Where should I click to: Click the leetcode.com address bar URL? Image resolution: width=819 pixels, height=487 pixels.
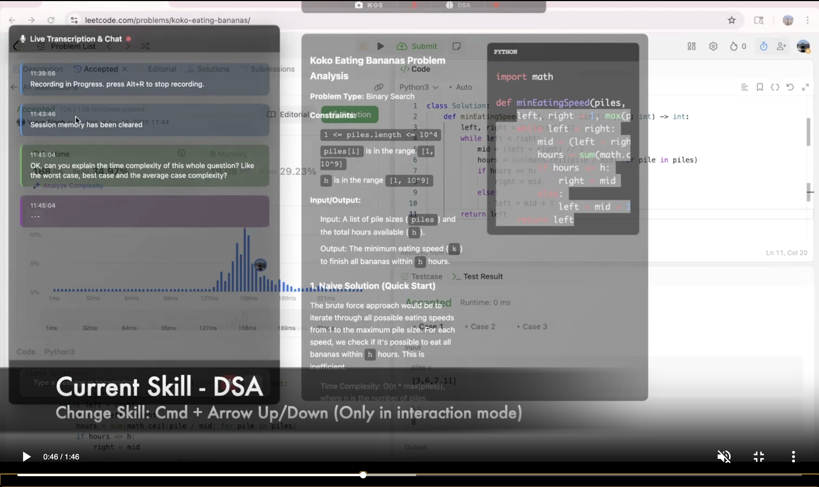(167, 20)
